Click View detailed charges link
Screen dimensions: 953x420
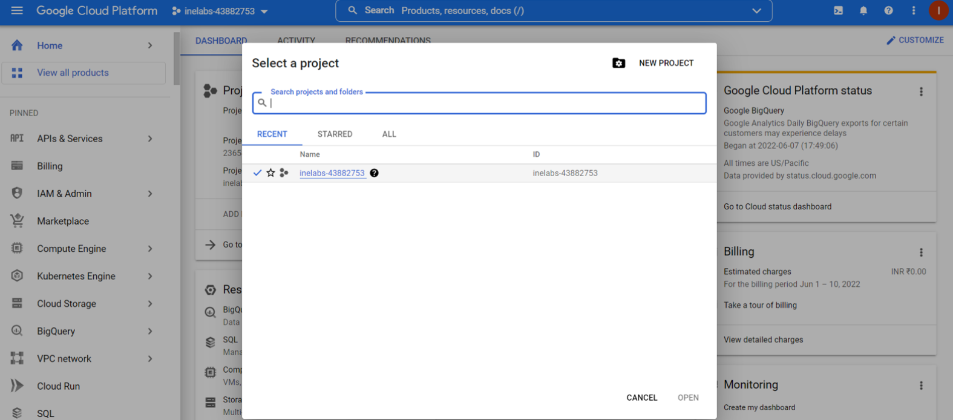[x=763, y=340]
